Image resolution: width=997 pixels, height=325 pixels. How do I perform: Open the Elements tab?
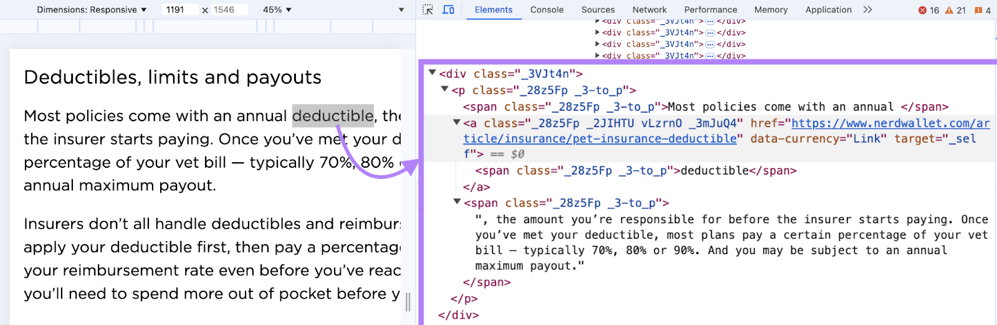coord(494,9)
